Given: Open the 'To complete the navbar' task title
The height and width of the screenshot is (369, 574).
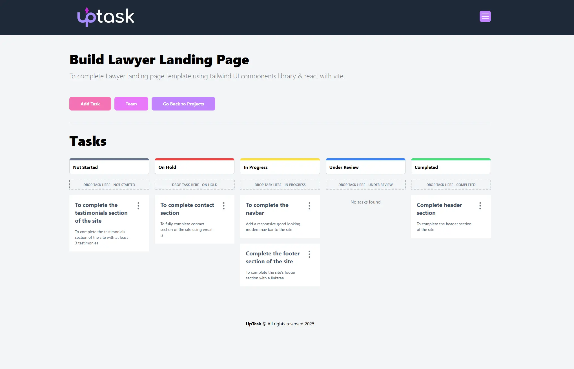Looking at the screenshot, I should [x=267, y=209].
